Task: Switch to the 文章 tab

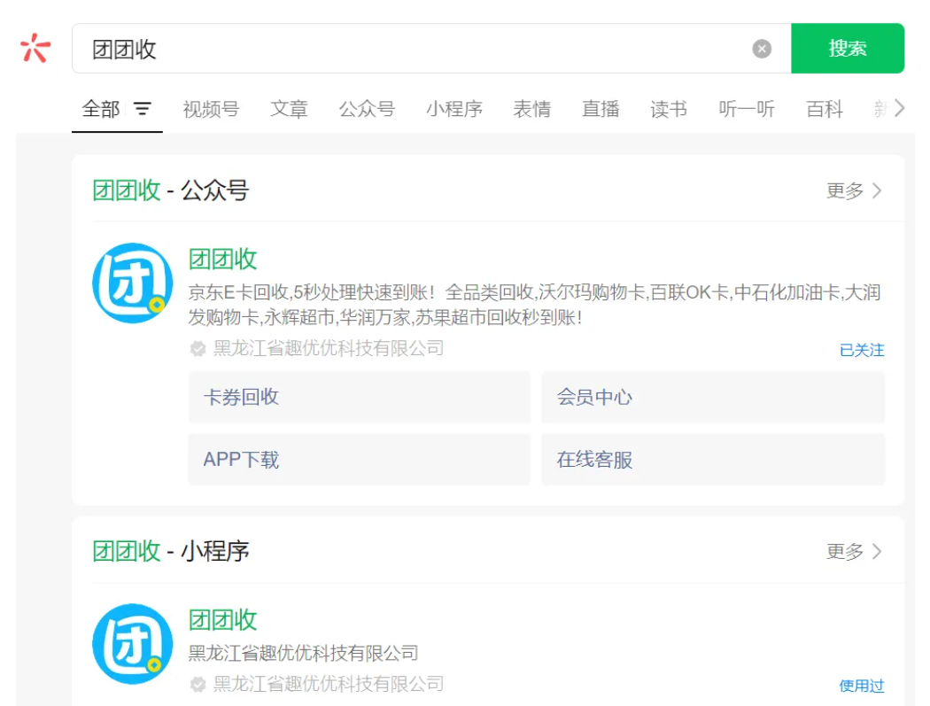Action: click(x=289, y=109)
